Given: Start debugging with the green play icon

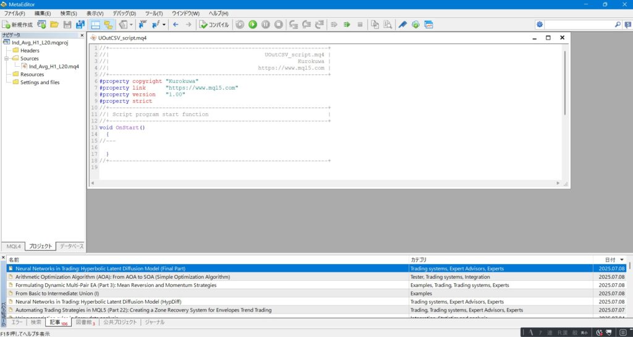Looking at the screenshot, I should point(253,25).
